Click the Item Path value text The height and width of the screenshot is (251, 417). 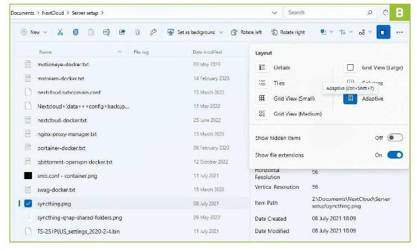click(x=351, y=203)
